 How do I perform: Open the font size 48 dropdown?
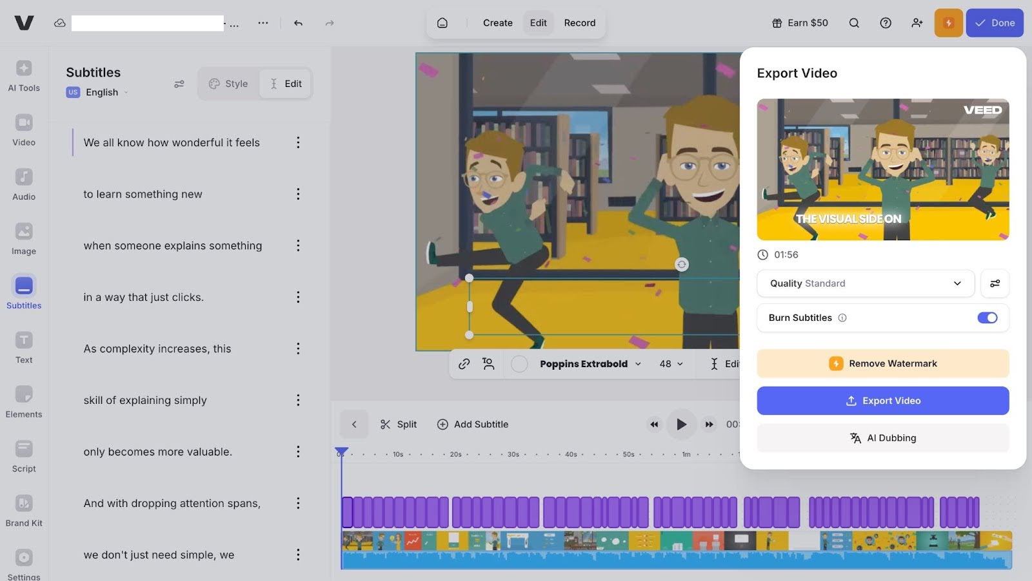coord(671,364)
